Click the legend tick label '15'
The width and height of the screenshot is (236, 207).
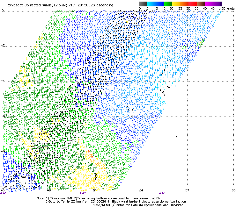tap(164, 9)
